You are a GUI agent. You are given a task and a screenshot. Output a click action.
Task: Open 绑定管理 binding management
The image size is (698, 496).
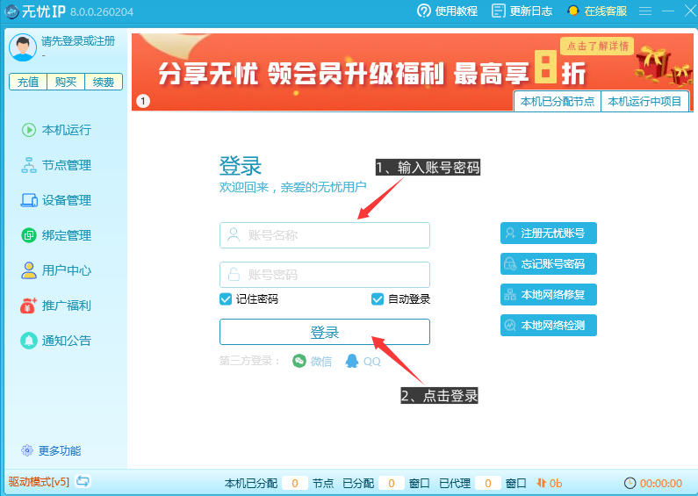click(56, 235)
